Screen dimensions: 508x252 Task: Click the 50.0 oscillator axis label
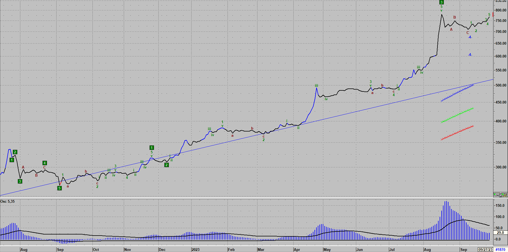pyautogui.click(x=499, y=228)
